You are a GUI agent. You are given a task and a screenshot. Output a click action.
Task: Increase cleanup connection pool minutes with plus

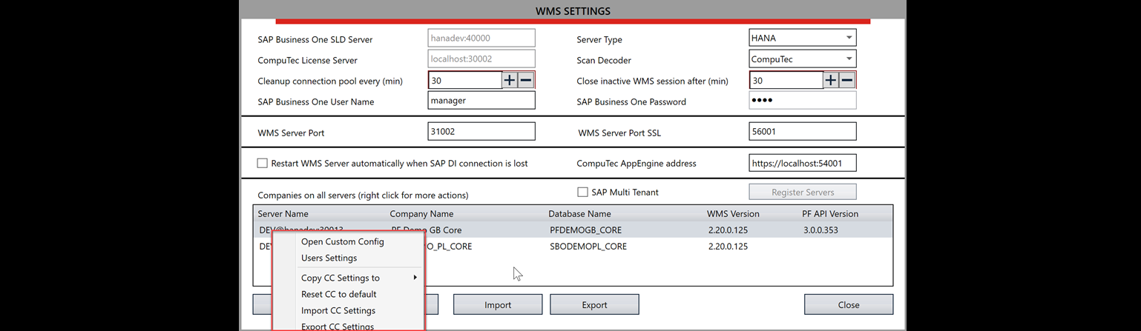510,80
